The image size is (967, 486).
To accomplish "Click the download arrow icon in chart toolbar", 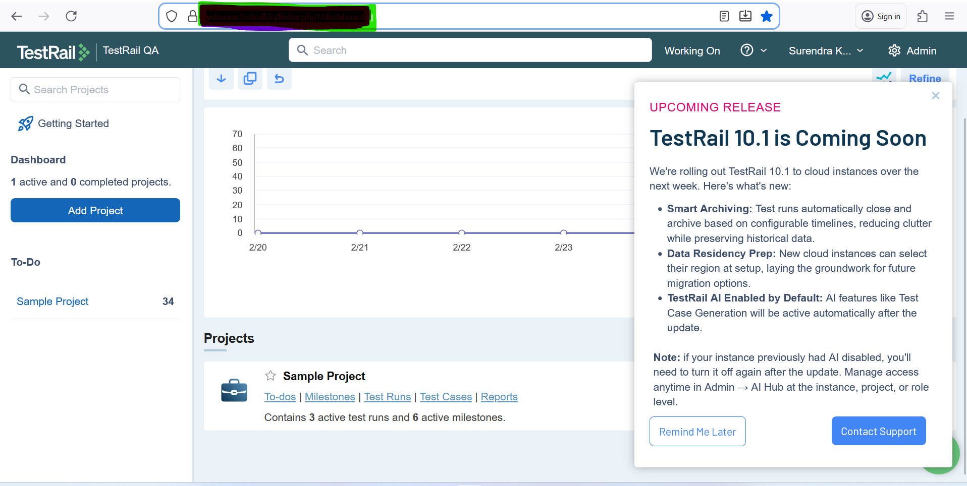I will [221, 79].
